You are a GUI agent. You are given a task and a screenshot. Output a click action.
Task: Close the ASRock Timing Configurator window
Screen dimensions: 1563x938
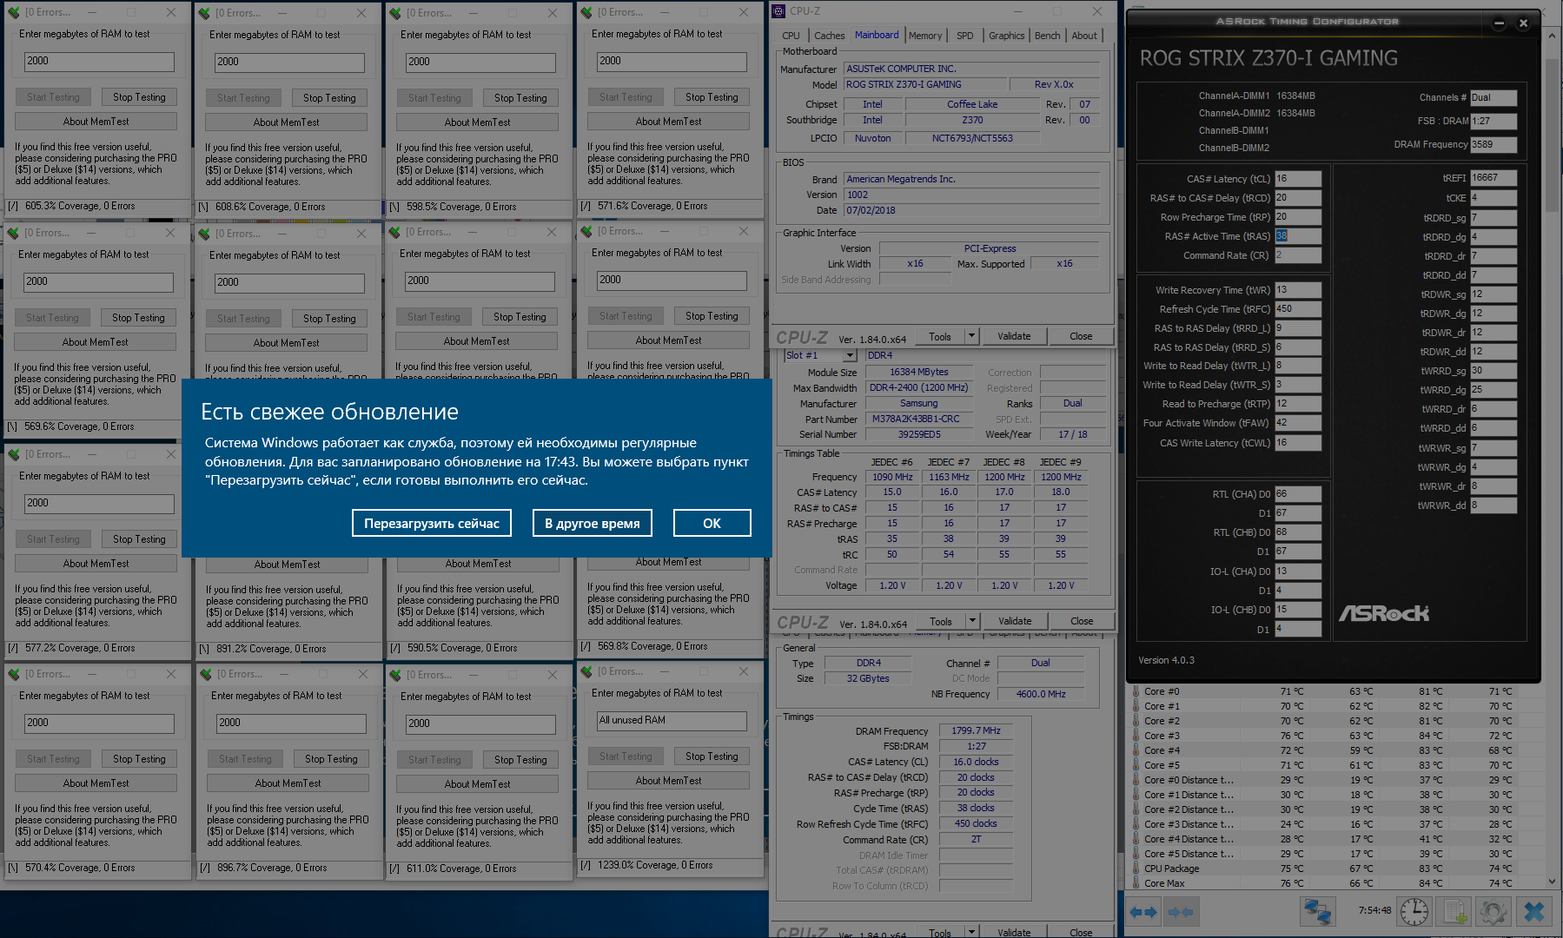(x=1523, y=23)
